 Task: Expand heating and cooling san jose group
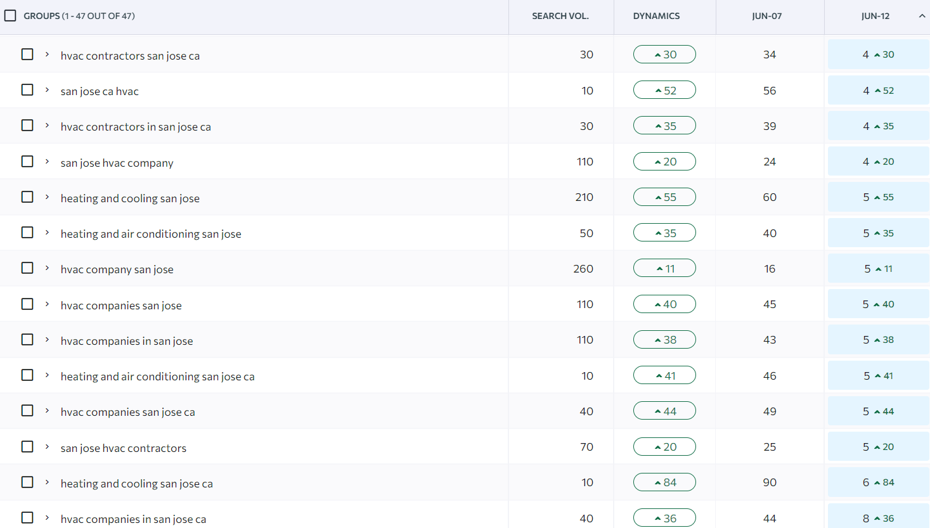pos(47,197)
